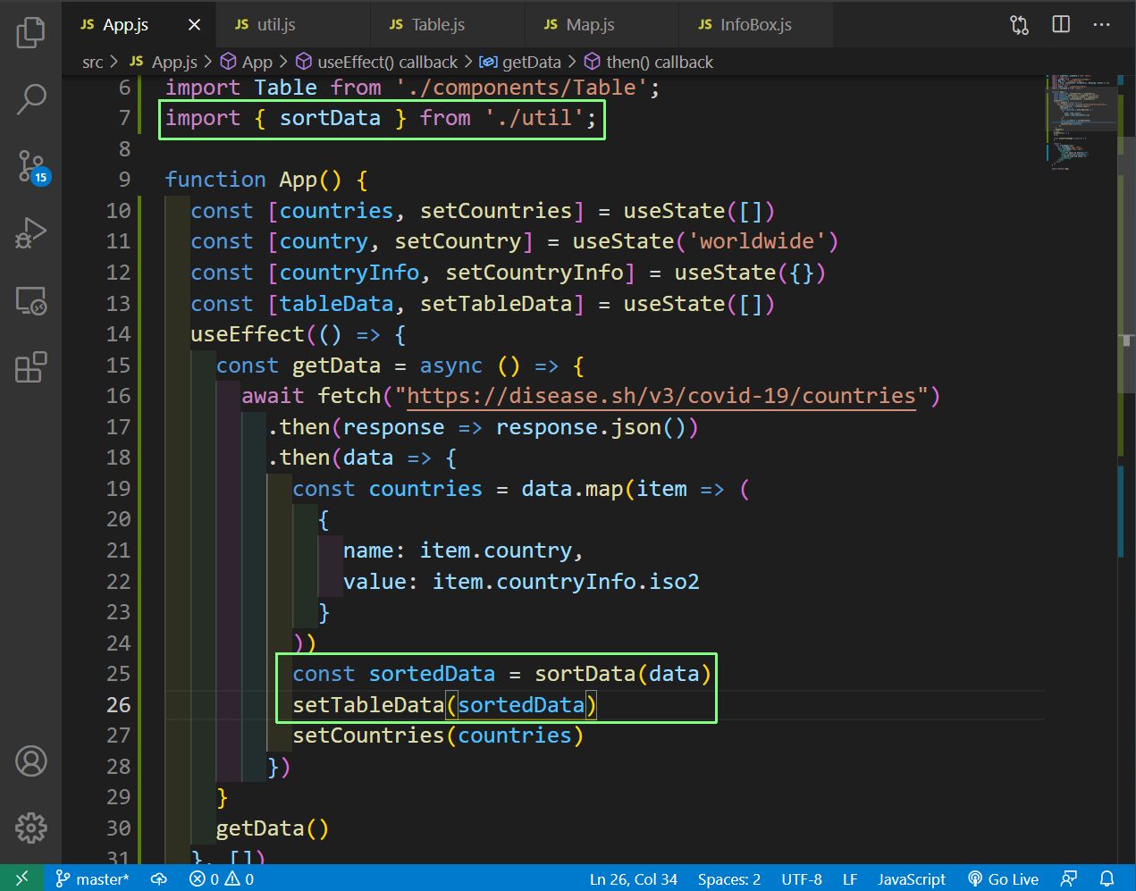The width and height of the screenshot is (1136, 891).
Task: Click Ln 26, Col 34 indicator
Action: coord(633,879)
